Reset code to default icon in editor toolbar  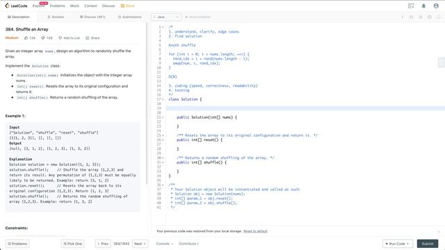click(x=420, y=17)
